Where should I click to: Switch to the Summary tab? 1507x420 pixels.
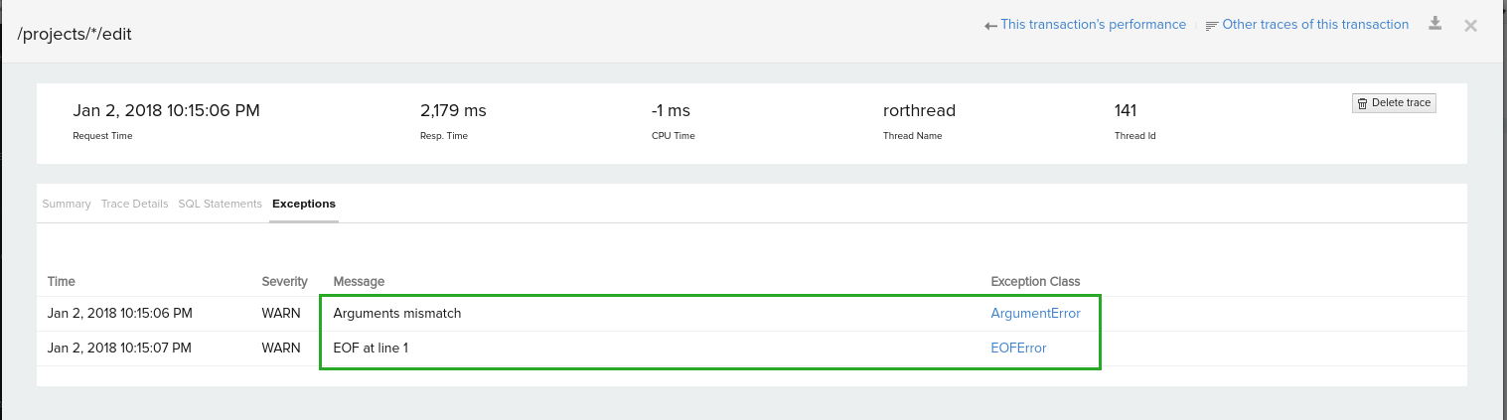67,204
